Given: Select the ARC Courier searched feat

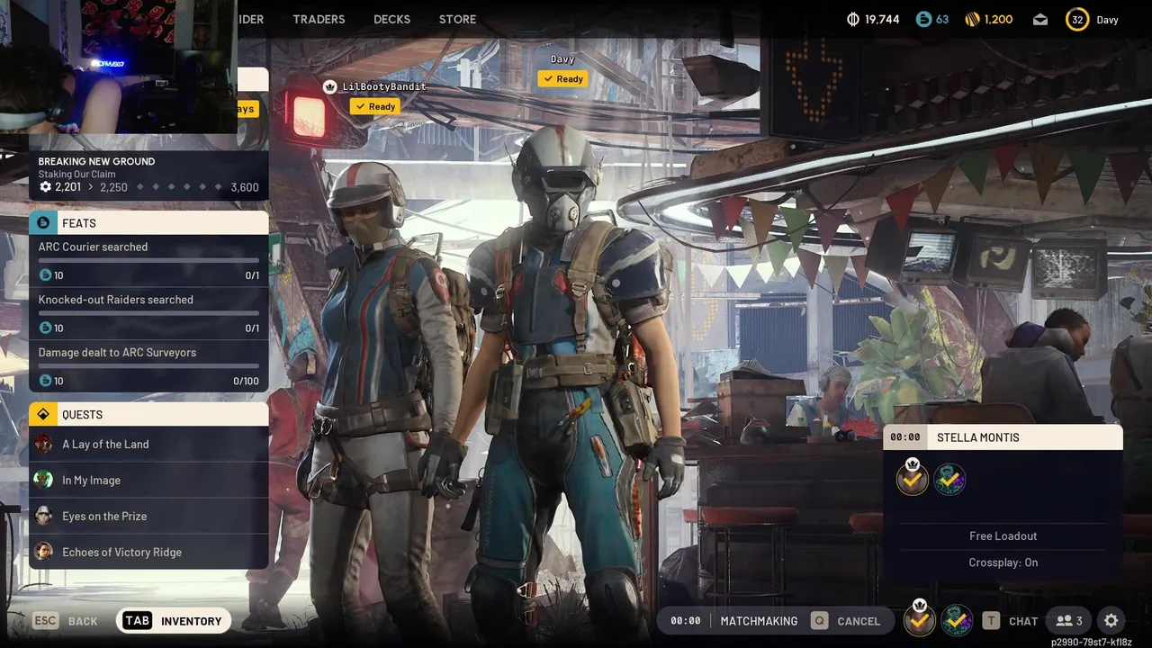Looking at the screenshot, I should [x=148, y=260].
